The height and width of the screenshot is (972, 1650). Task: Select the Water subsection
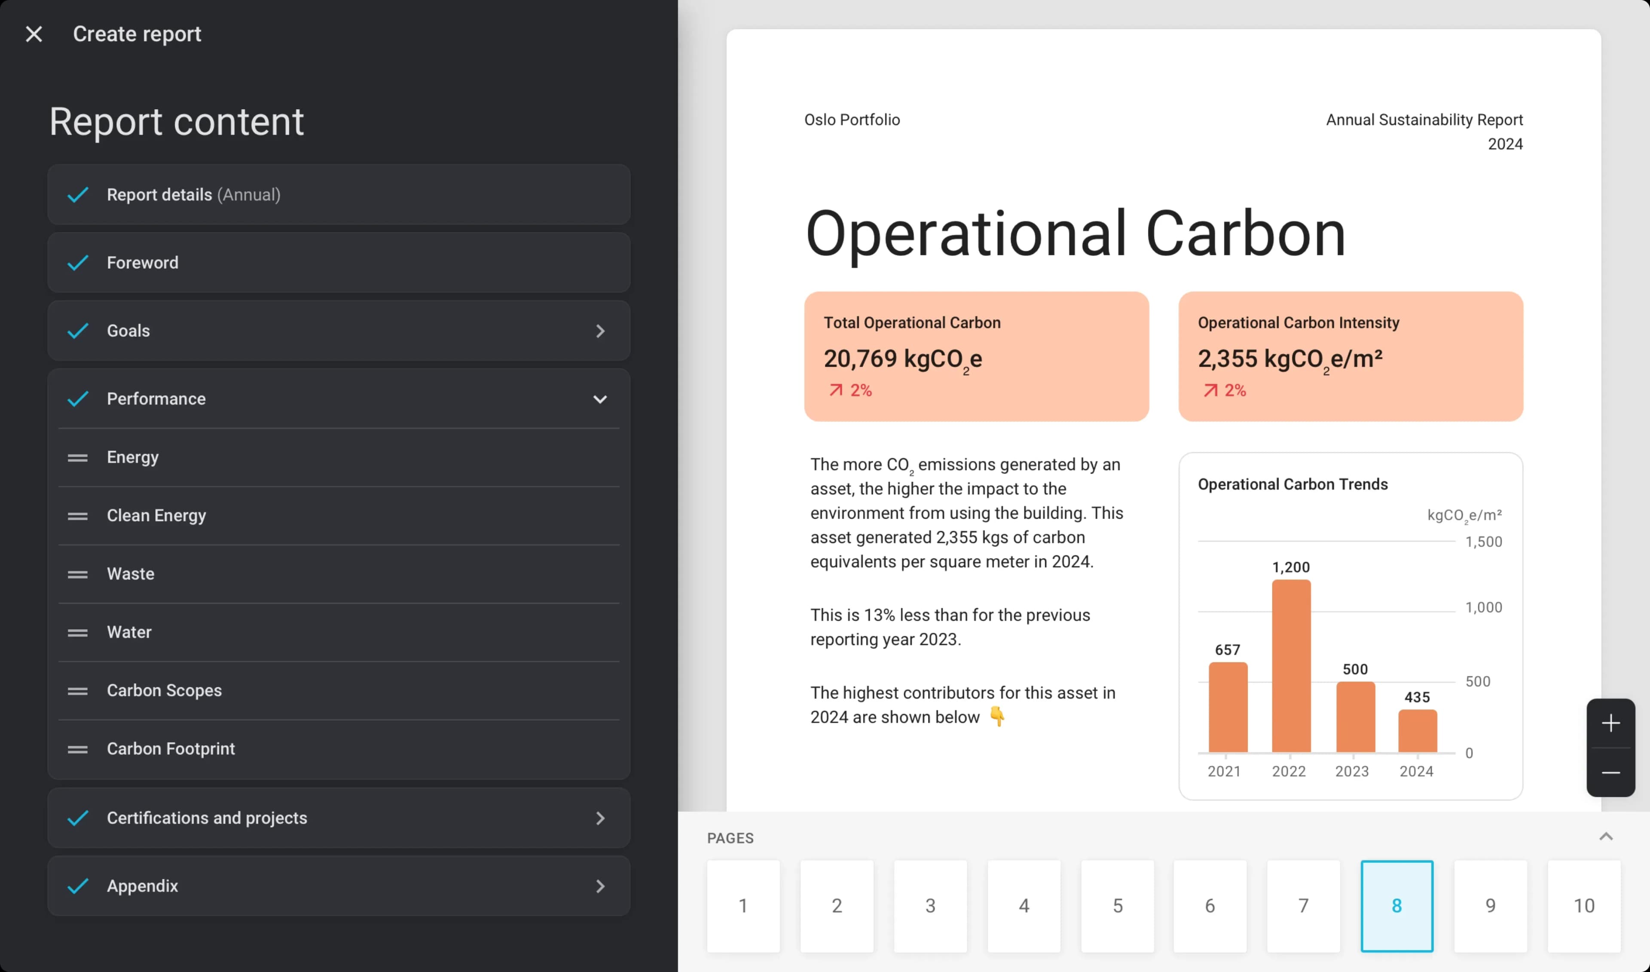tap(339, 633)
